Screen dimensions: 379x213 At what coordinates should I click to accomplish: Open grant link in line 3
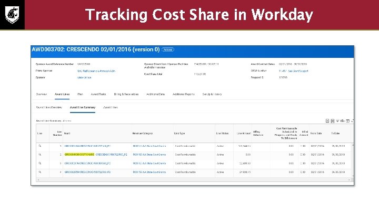coord(87,164)
